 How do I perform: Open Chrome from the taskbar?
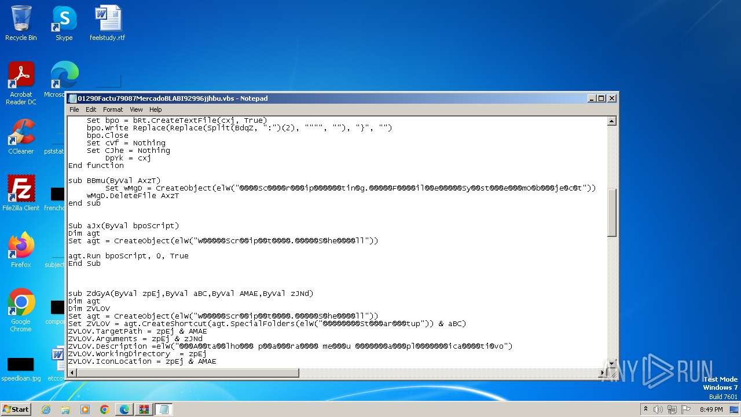click(105, 409)
